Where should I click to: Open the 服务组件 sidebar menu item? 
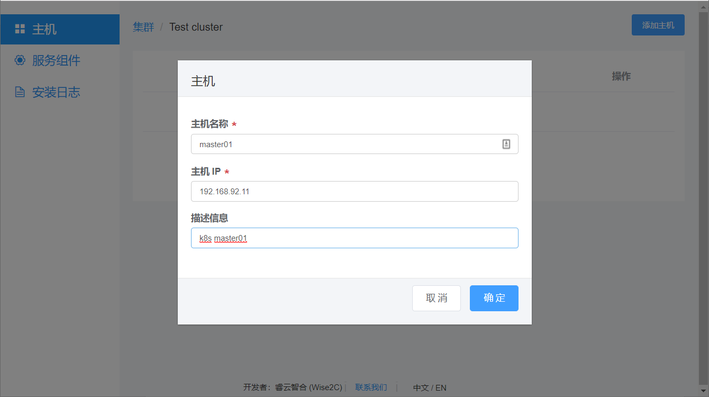click(x=60, y=60)
